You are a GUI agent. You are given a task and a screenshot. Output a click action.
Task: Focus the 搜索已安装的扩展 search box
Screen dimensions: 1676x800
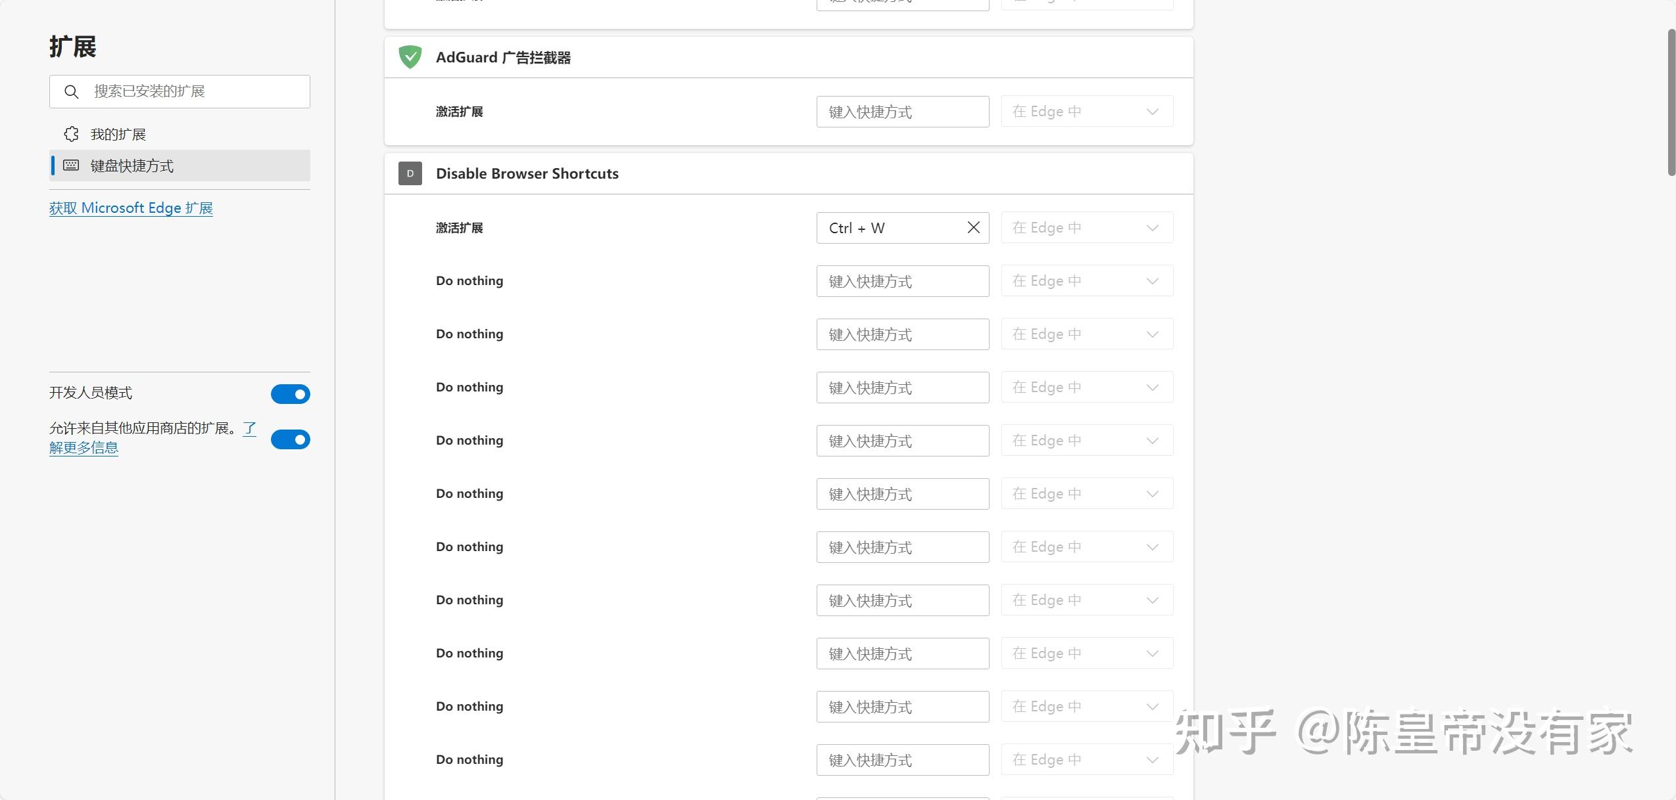point(191,91)
